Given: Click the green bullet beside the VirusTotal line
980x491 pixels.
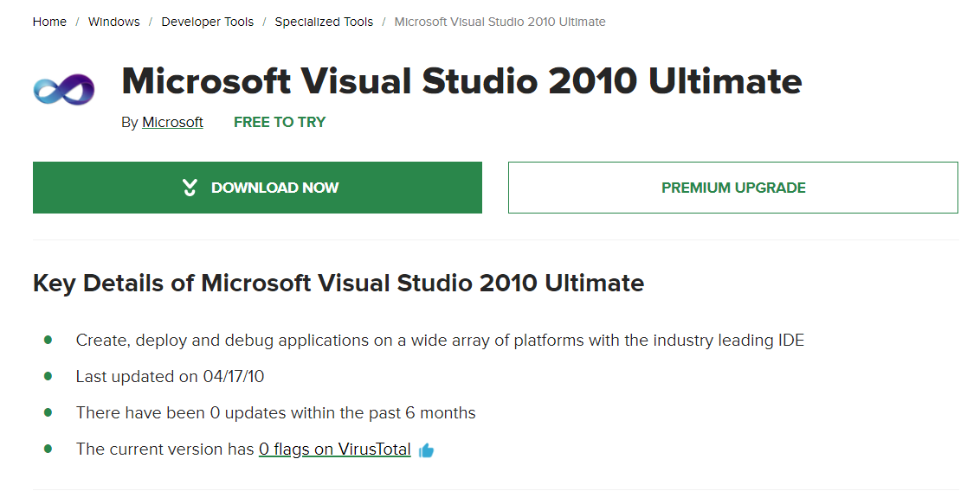Looking at the screenshot, I should (x=48, y=450).
